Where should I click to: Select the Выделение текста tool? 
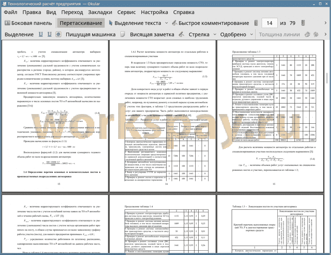coord(135,23)
